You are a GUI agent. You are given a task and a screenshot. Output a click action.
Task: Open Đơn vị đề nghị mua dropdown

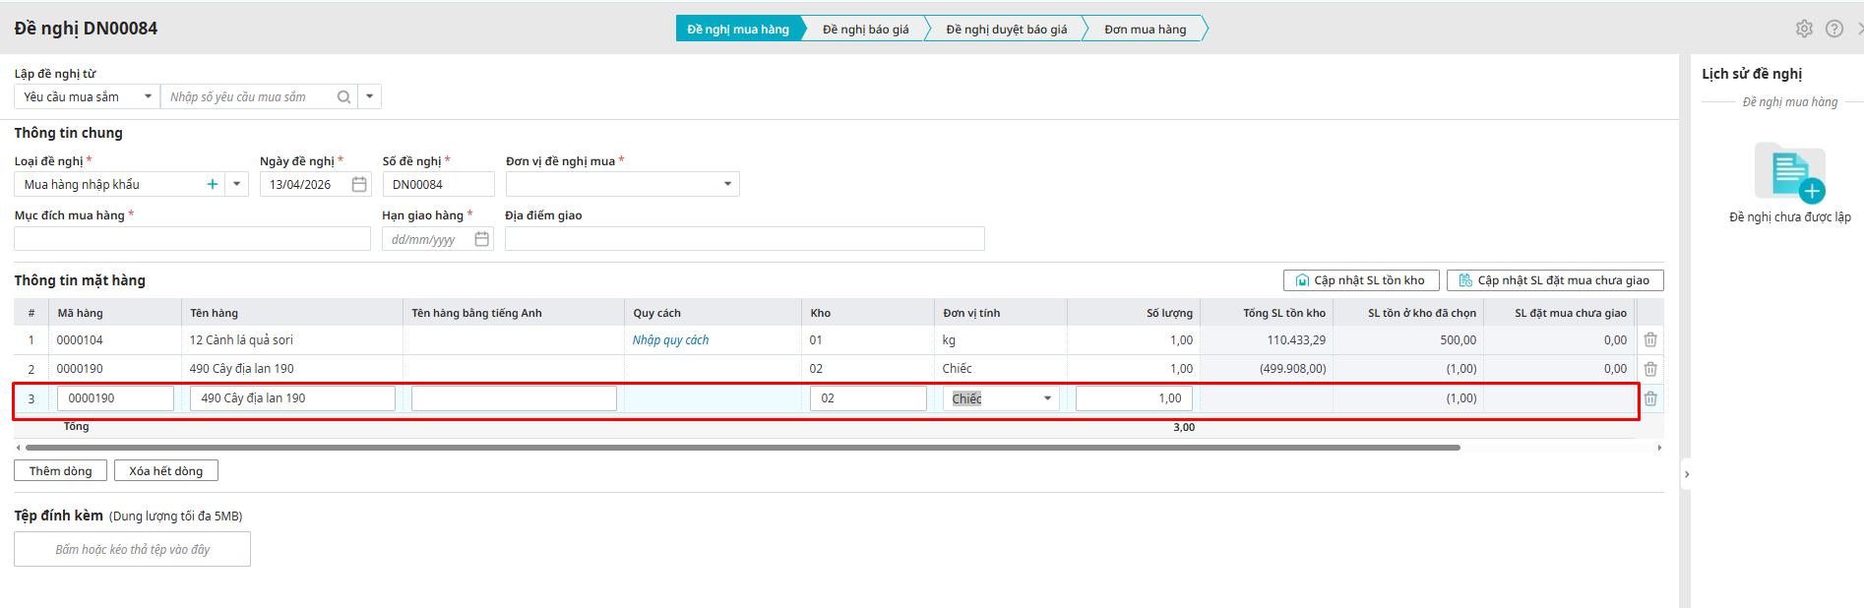click(x=727, y=184)
